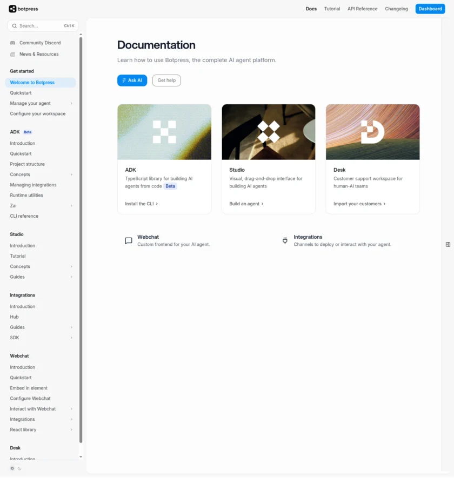454x504 pixels.
Task: Click the Botpress logo icon
Action: pos(12,9)
